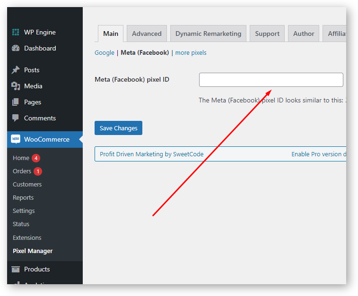Click the Home notification badge 4
358x296 pixels.
(36, 158)
